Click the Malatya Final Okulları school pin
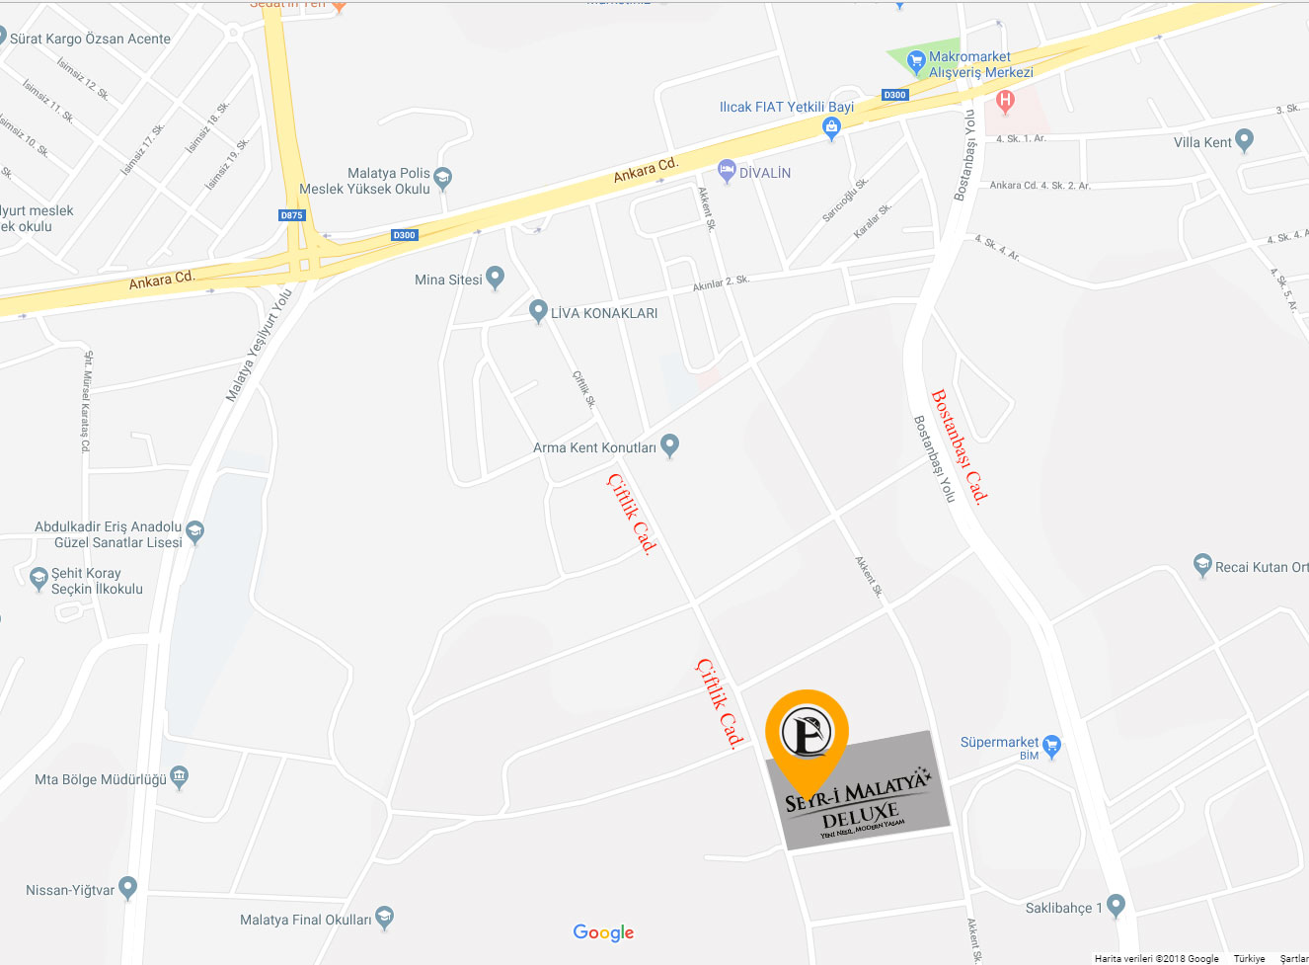The image size is (1309, 965). [384, 919]
